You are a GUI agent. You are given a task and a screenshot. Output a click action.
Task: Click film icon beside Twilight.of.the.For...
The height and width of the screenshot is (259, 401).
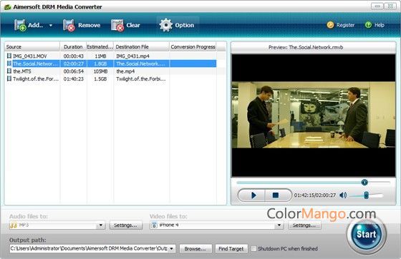coord(9,78)
